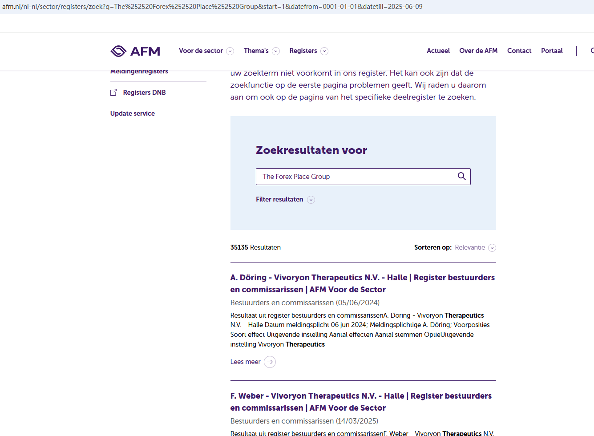Viewport: 594px width, 436px height.
Task: Expand the Registers chevron in the header
Action: click(324, 51)
